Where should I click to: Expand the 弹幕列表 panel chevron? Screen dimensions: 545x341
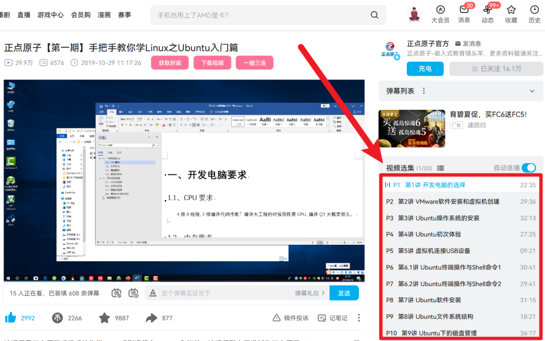click(532, 91)
